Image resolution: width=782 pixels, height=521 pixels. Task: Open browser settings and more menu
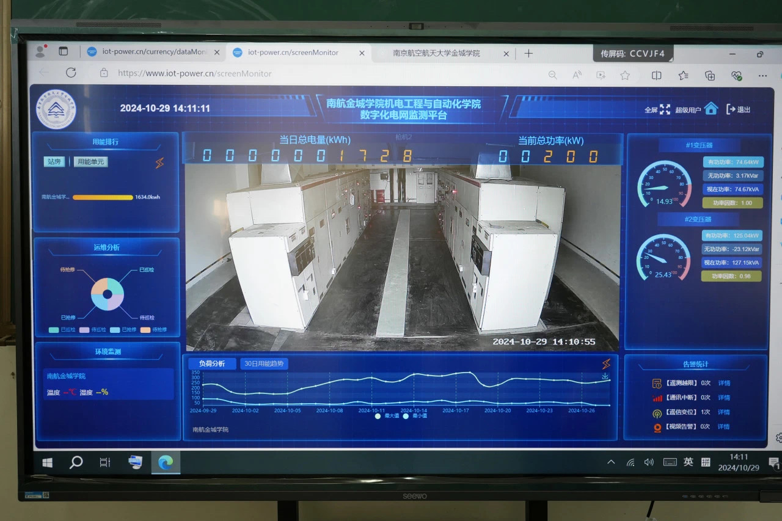[762, 76]
